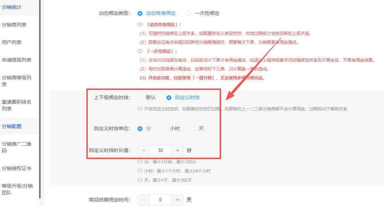Click the sidebar vertical scrollbar
Viewport: 384px width, 206px height.
pyautogui.click(x=40, y=99)
